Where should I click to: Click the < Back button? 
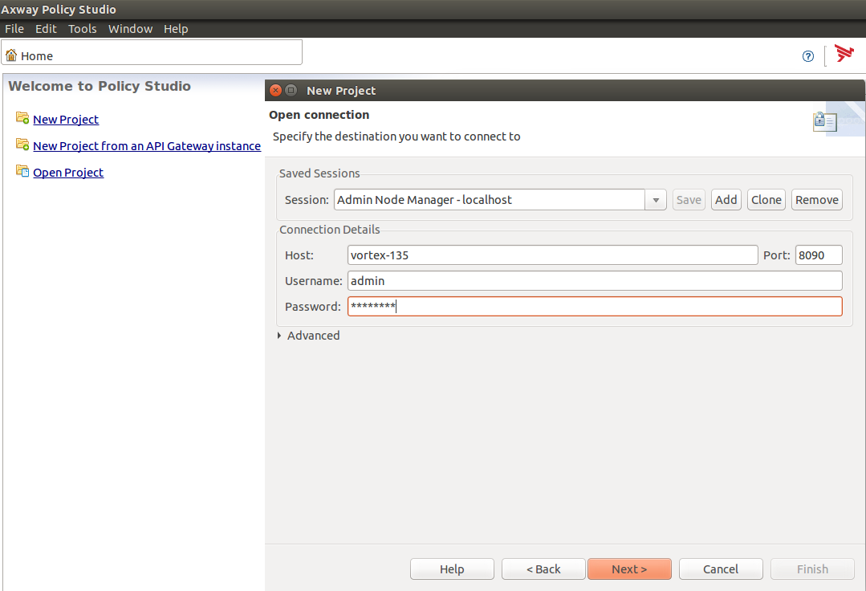[x=543, y=569]
